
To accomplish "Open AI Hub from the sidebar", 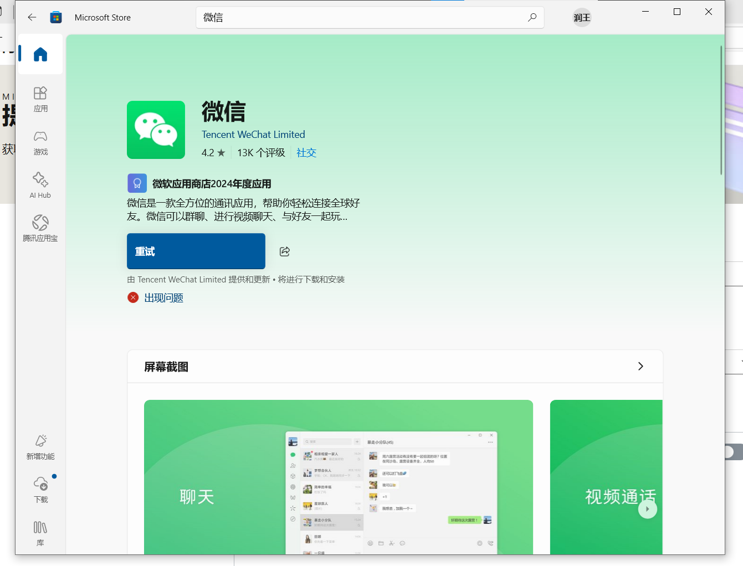I will click(x=40, y=186).
